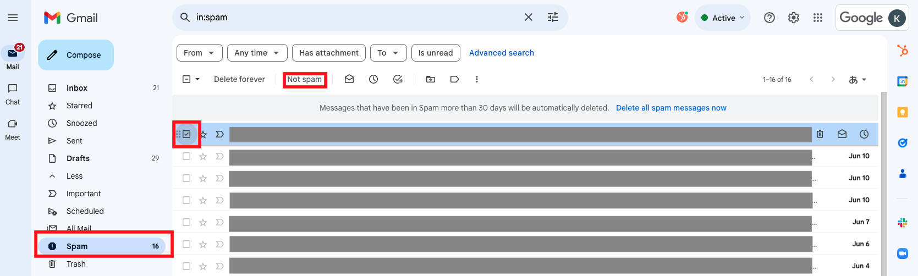Screen dimensions: 918x276
Task: Click the Snooze clock icon in toolbar
Action: 373,79
